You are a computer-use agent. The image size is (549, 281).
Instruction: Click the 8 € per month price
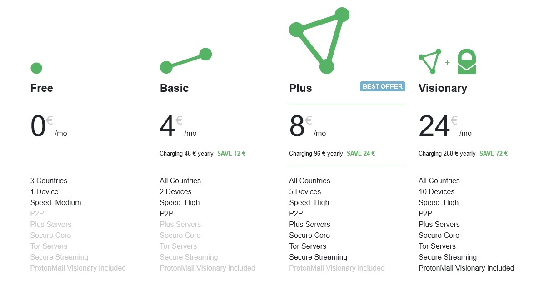tap(308, 126)
